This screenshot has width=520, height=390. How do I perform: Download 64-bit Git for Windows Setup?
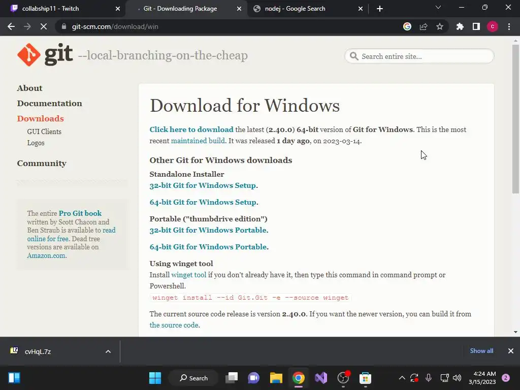(203, 202)
